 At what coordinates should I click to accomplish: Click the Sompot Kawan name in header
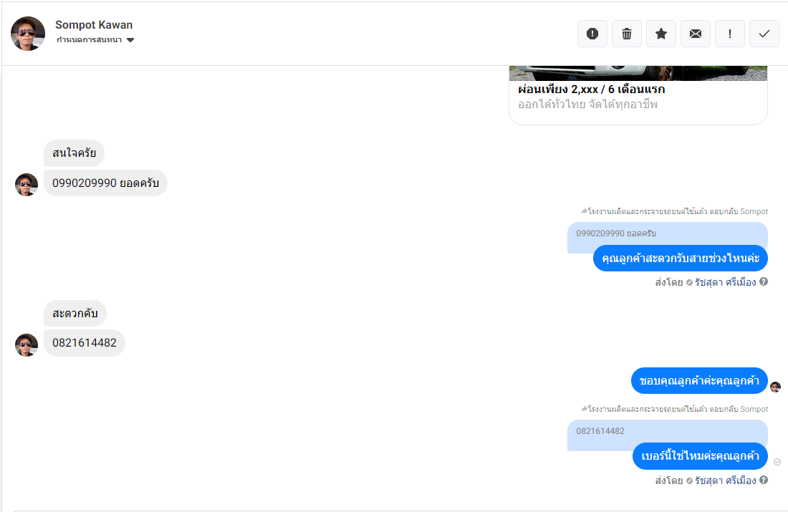[94, 24]
